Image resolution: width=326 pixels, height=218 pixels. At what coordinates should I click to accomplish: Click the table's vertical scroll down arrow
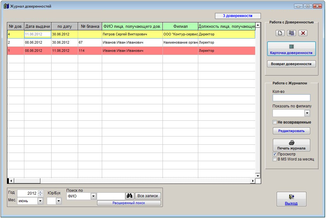pos(258,176)
